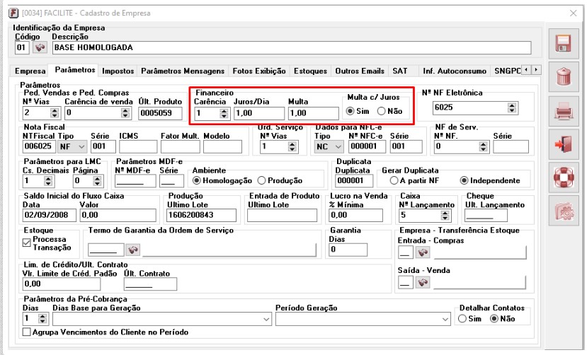Click Caixa Nº Lançamento stepper
The image size is (587, 355).
coord(445,215)
